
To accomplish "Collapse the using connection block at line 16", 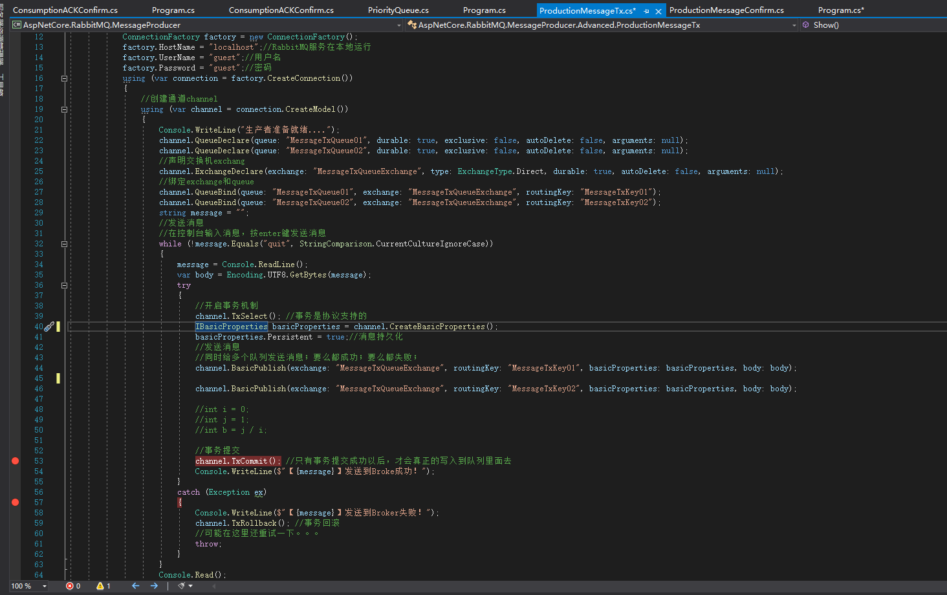I will [x=64, y=78].
